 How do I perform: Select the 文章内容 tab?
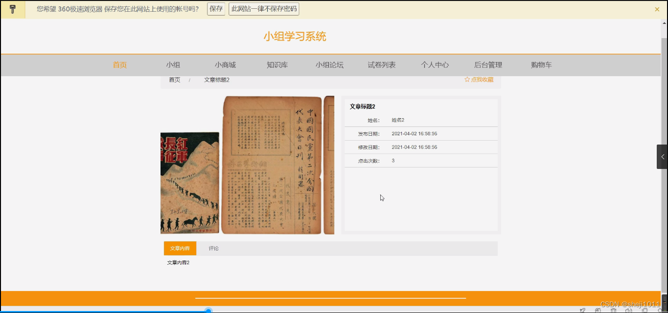180,248
